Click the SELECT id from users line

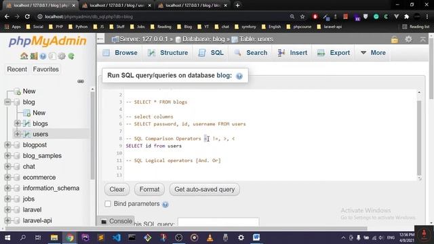coord(154,146)
